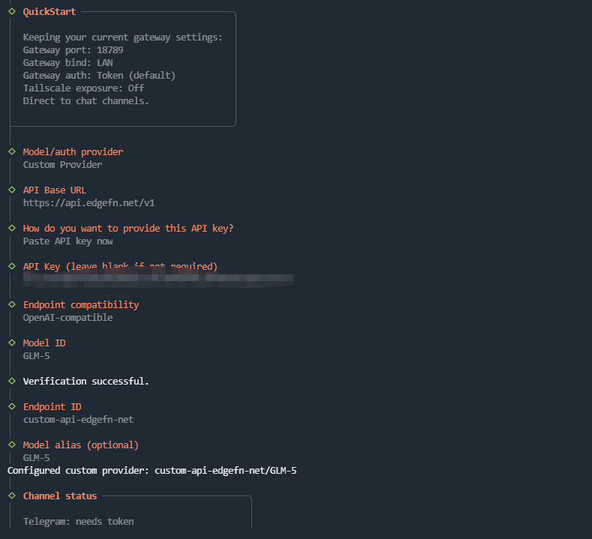The image size is (592, 539).
Task: Open the https://api.edgefn.net/v1 URL
Action: point(89,202)
